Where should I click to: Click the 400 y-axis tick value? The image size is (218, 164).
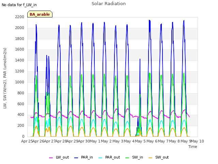pos(21,115)
